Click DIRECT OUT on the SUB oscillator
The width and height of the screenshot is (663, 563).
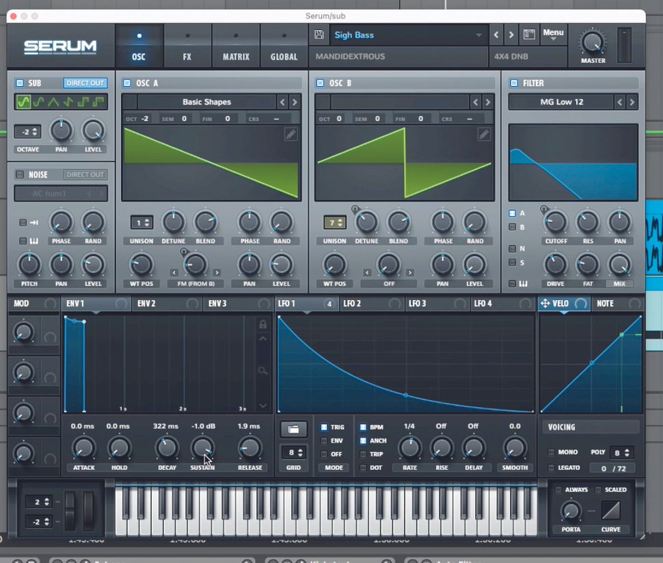(x=85, y=83)
